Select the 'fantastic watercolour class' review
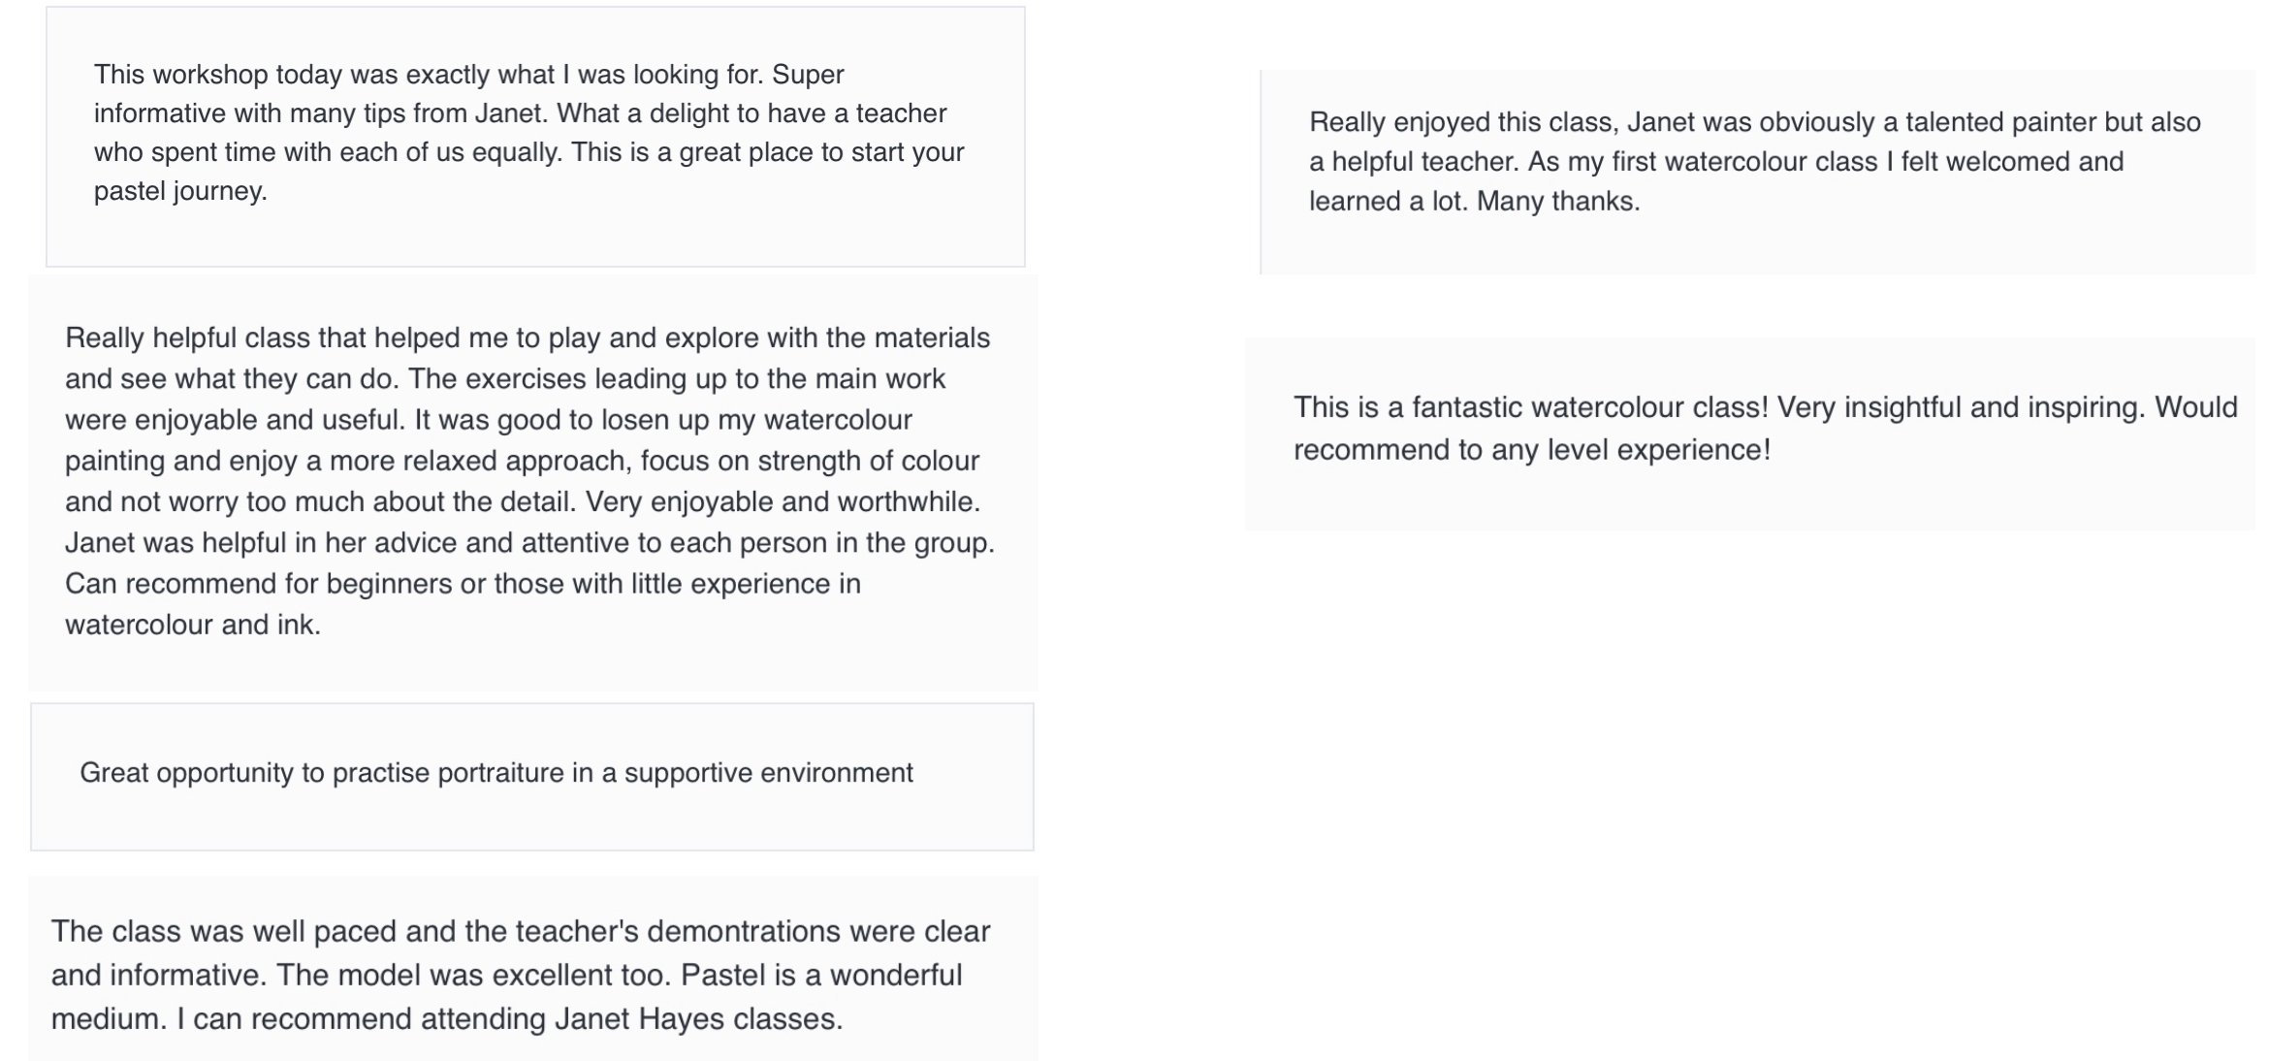Screen dimensions: 2269x1061 (1750, 434)
